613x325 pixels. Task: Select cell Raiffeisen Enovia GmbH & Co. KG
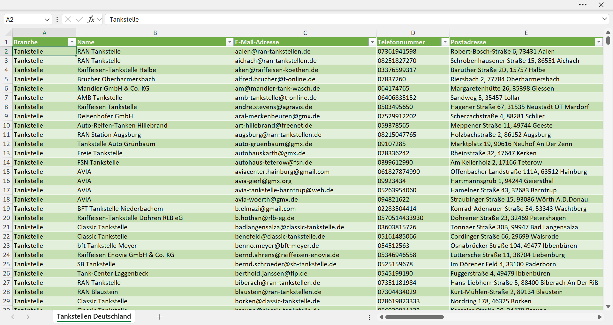(x=155, y=255)
